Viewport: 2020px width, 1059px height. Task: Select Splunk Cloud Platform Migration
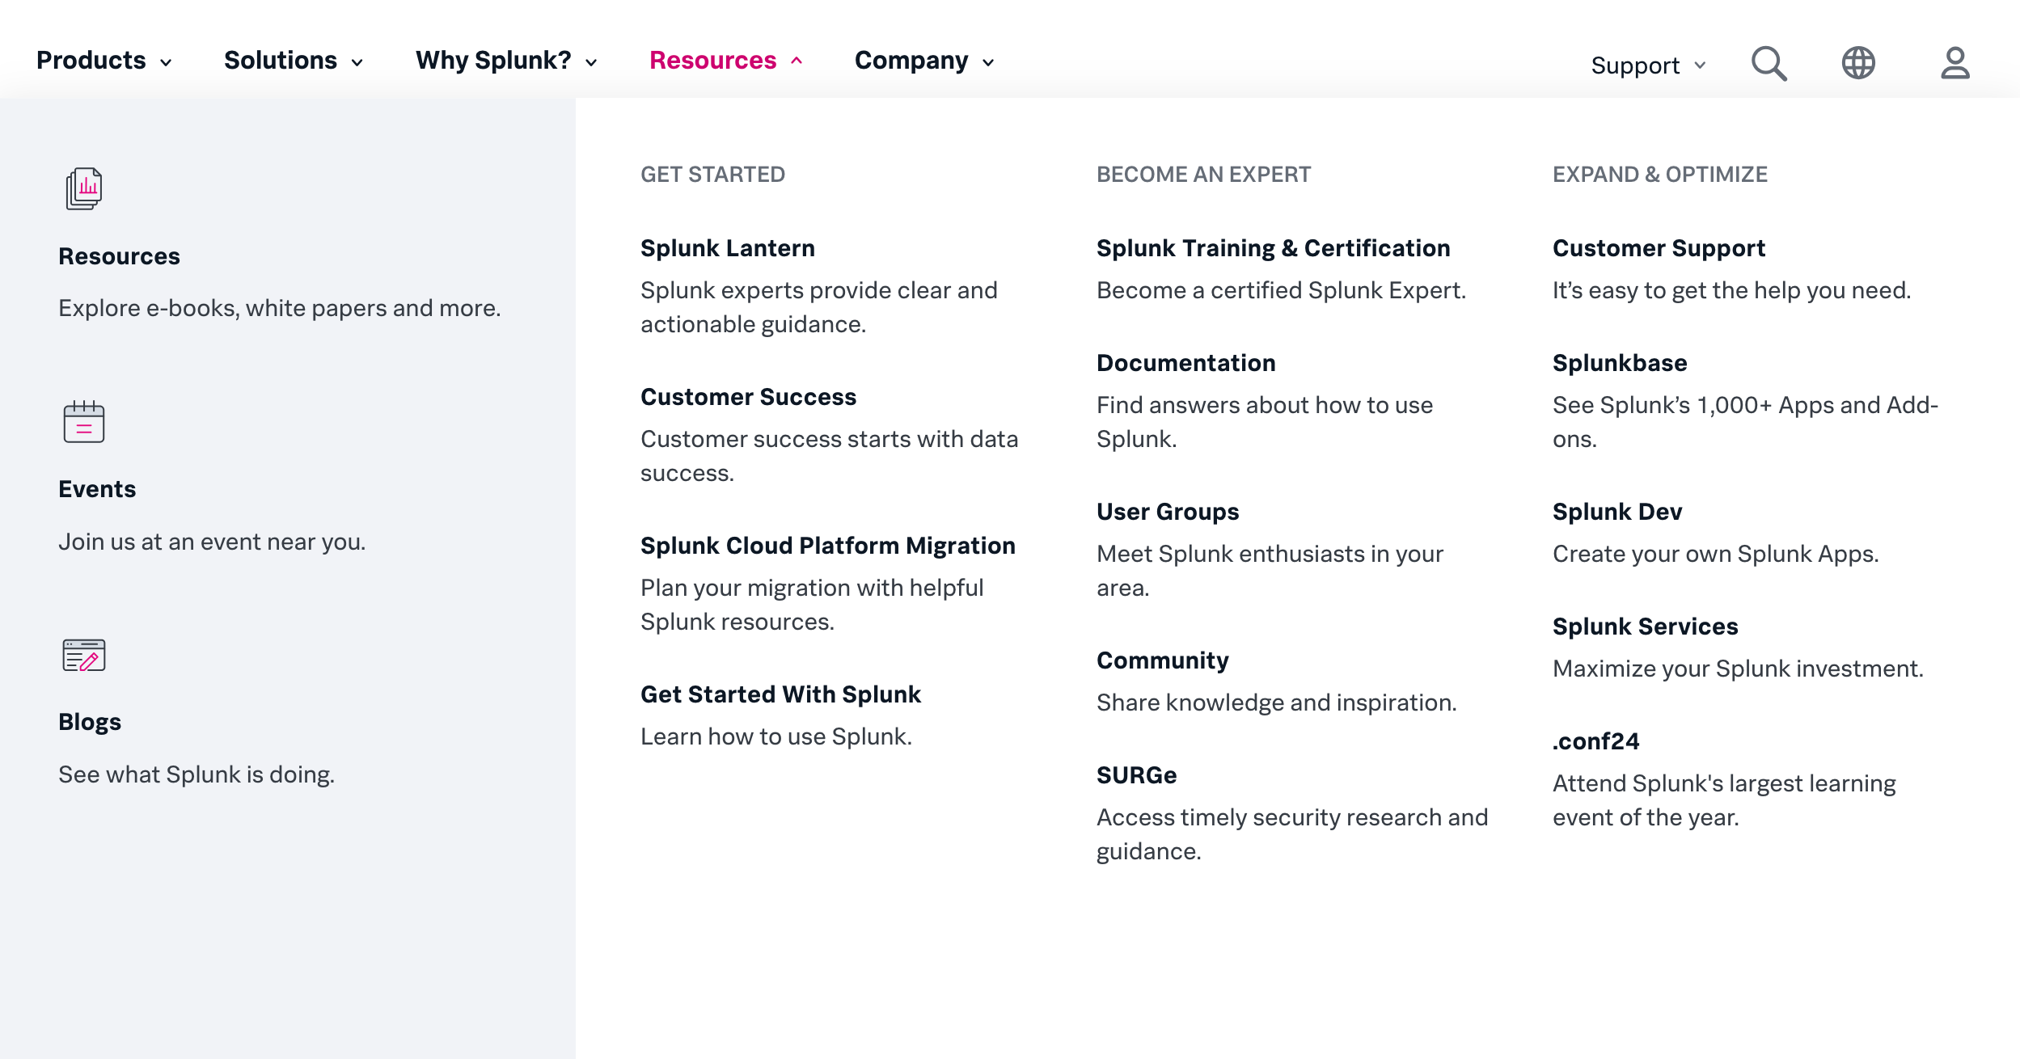[x=827, y=546]
